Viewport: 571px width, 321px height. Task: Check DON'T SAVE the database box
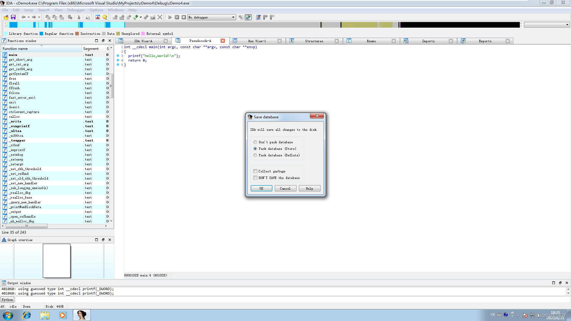(255, 178)
